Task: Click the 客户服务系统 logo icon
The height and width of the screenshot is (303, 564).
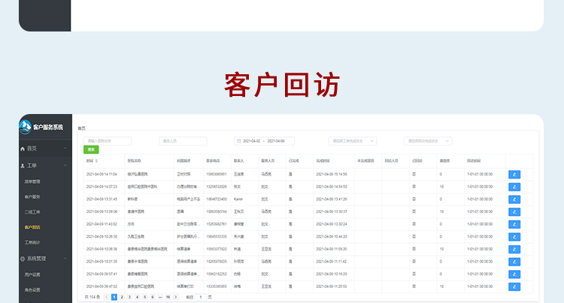Action: [x=26, y=127]
